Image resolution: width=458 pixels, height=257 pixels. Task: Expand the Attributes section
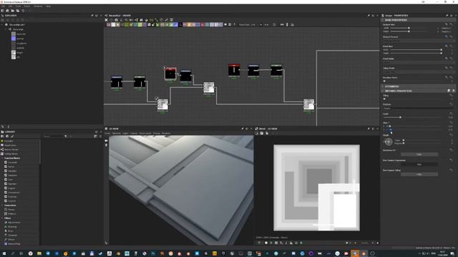coord(383,86)
